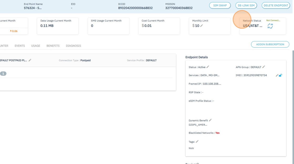Edit the APN Group pencil icon
294x164 pixels.
point(264,67)
